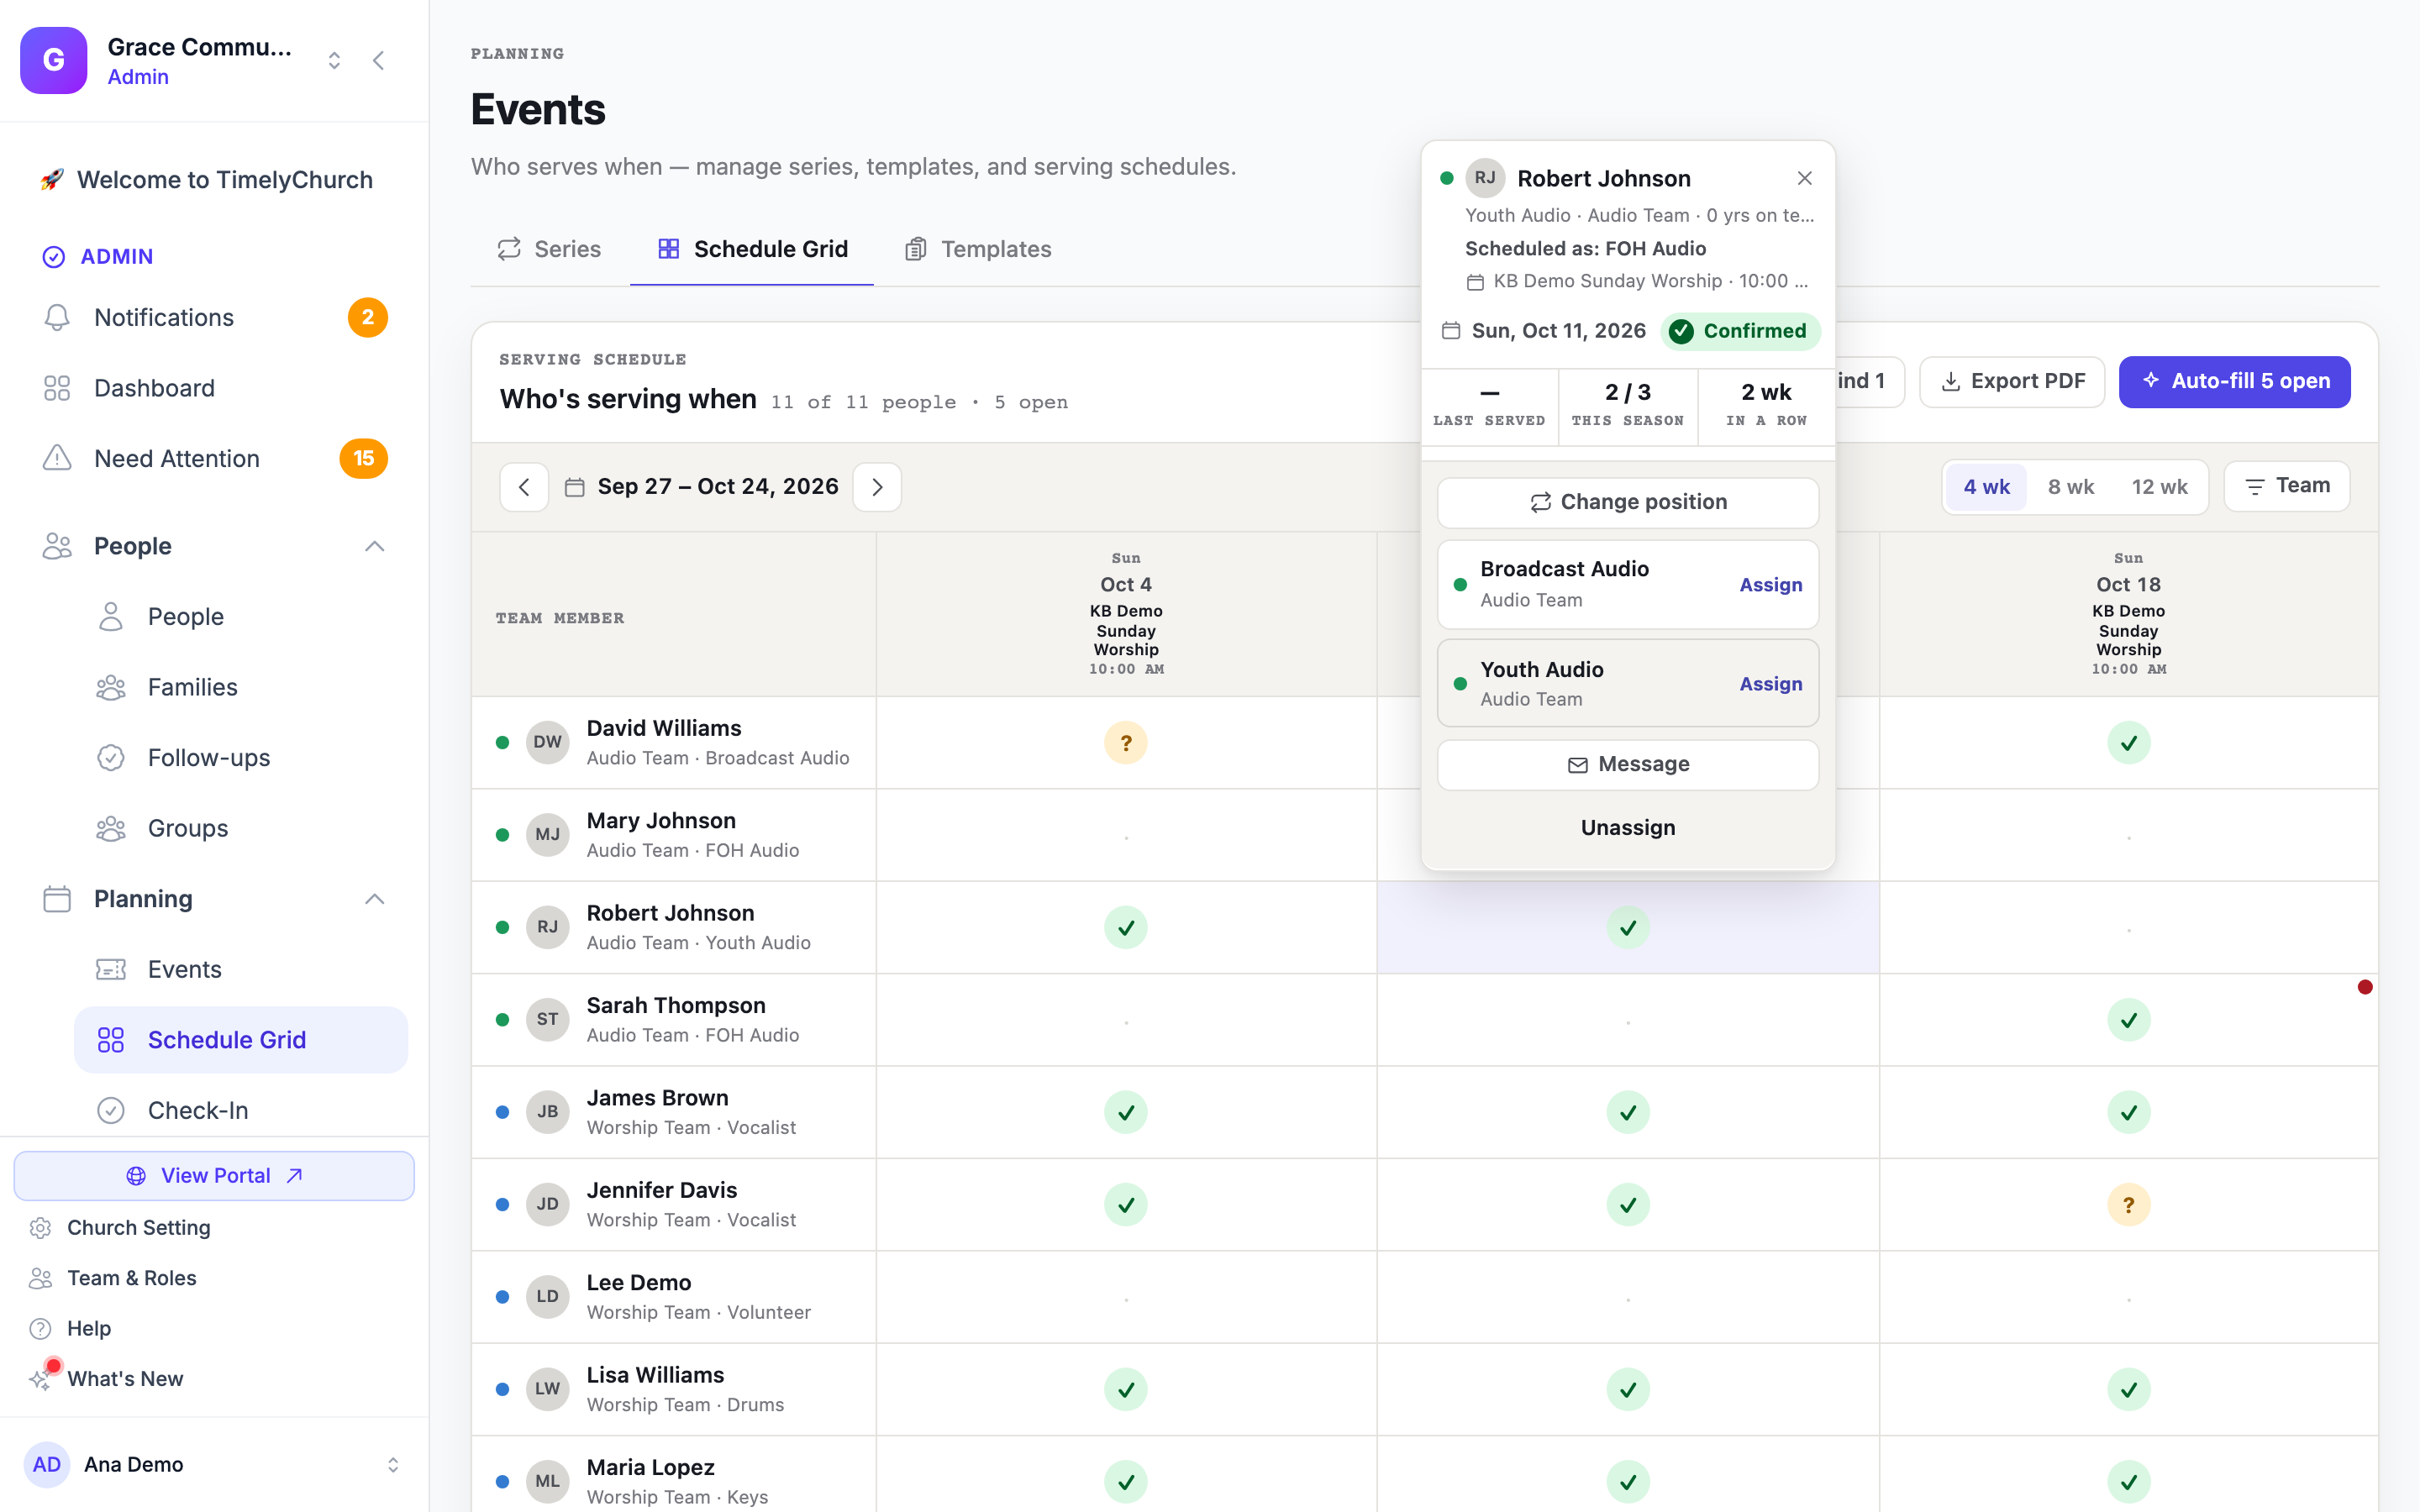This screenshot has height=1512, width=2420.
Task: Collapse the Planning section chevron
Action: (x=374, y=899)
